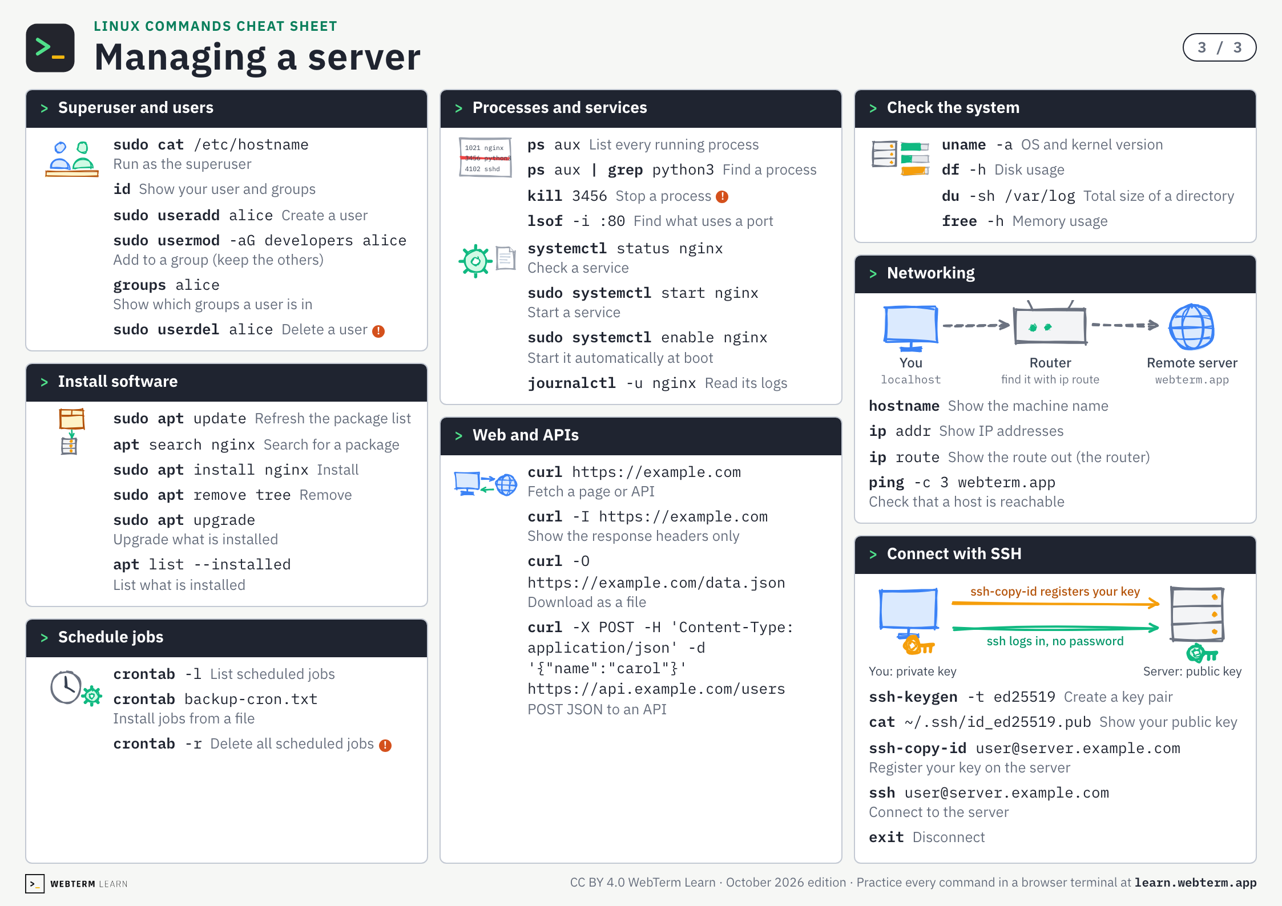Click the ps aux | grep python3 command
This screenshot has width=1282, height=906.
click(620, 170)
